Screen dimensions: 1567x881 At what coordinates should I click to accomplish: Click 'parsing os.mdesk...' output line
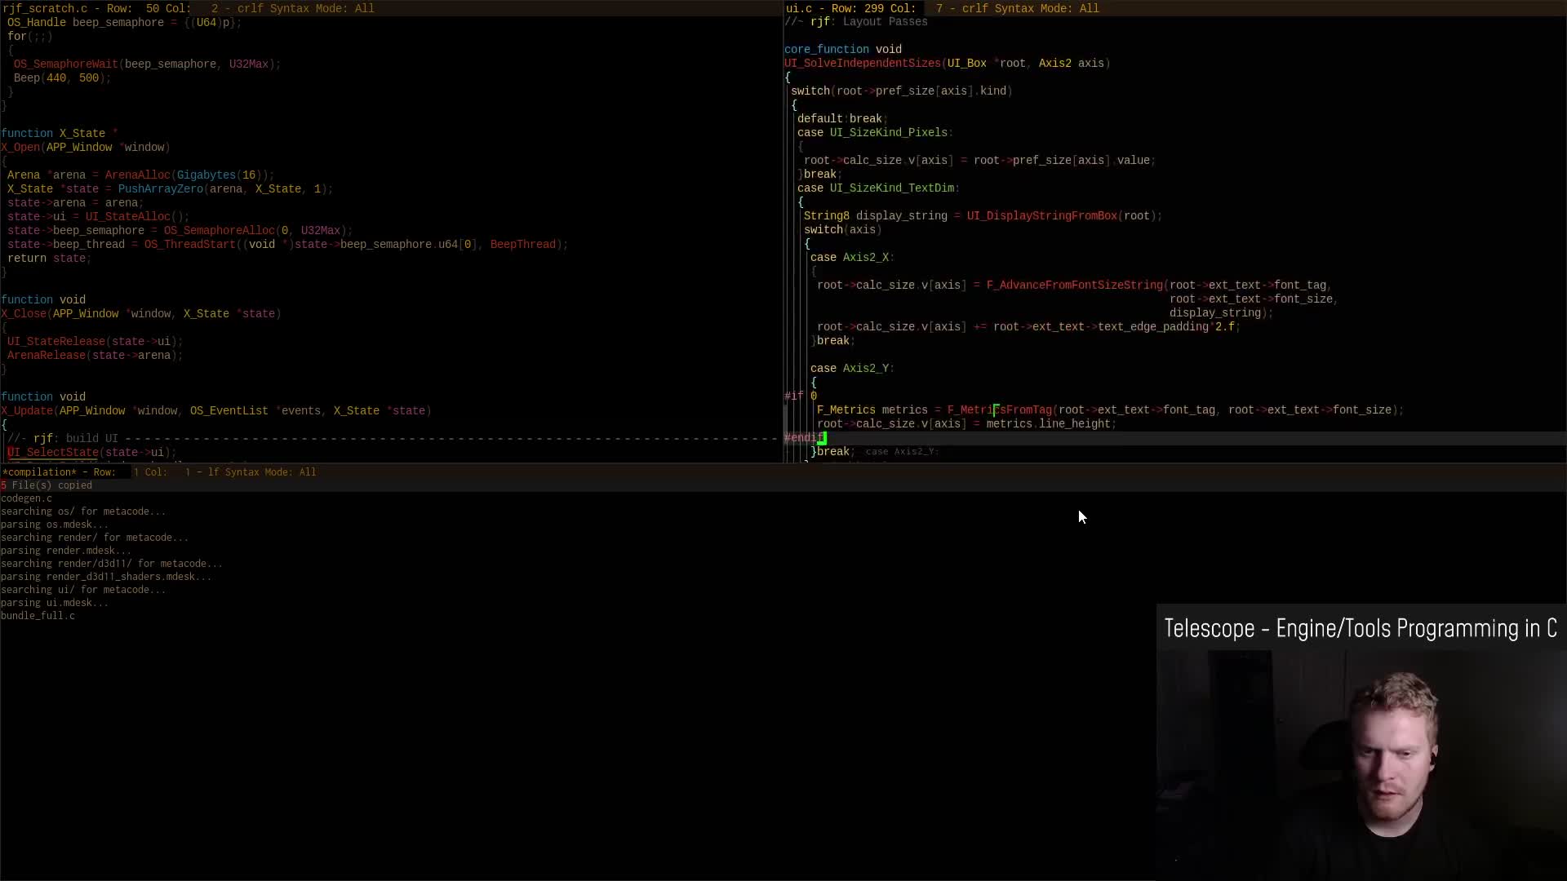[55, 524]
